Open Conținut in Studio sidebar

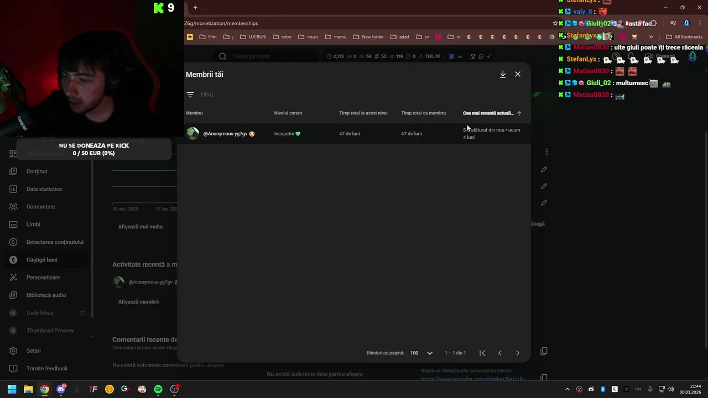tap(37, 171)
